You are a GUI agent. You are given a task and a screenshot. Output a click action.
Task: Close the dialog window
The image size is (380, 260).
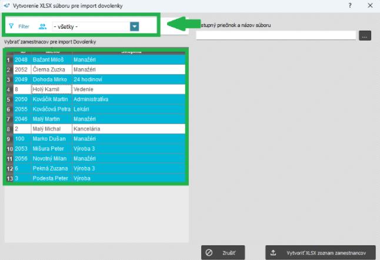point(369,5)
